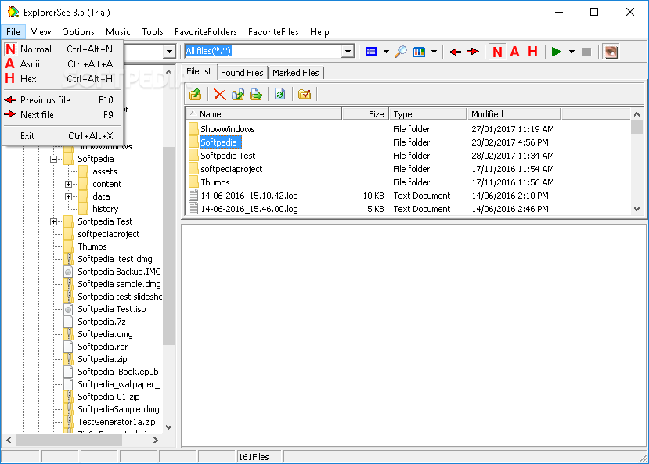Refresh the file list with refresh icon

[279, 95]
